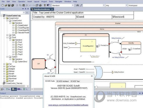Click the Print toolbar icon
The width and height of the screenshot is (143, 108).
point(40,5)
